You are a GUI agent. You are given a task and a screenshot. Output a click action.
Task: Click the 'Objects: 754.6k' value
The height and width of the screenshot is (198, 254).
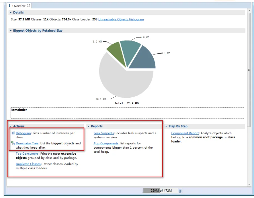click(60, 19)
